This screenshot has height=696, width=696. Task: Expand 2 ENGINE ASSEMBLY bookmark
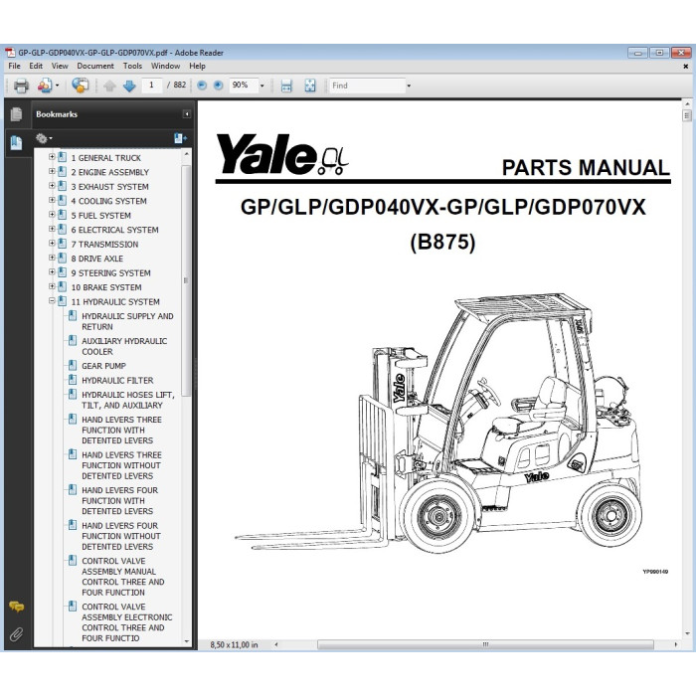[52, 171]
